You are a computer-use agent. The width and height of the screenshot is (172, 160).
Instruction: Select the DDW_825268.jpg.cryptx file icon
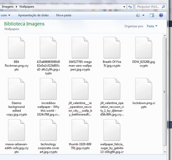click(x=144, y=48)
